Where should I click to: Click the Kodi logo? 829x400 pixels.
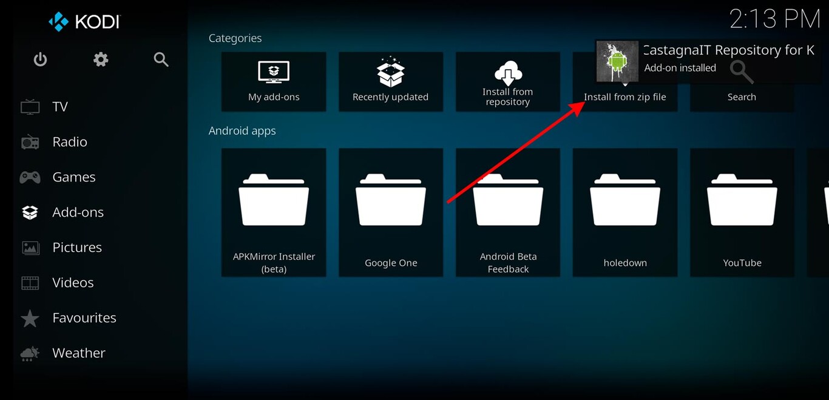(x=84, y=22)
